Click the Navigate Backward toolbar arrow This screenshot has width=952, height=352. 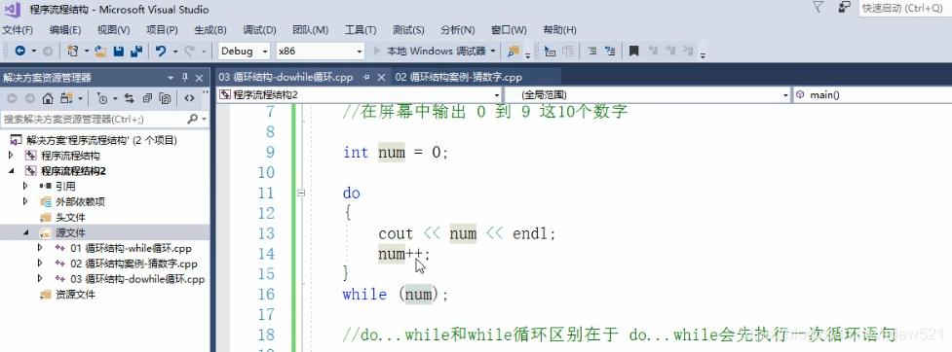click(20, 52)
